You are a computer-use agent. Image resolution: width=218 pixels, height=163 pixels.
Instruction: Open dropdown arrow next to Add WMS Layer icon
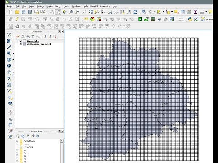tap(13, 60)
